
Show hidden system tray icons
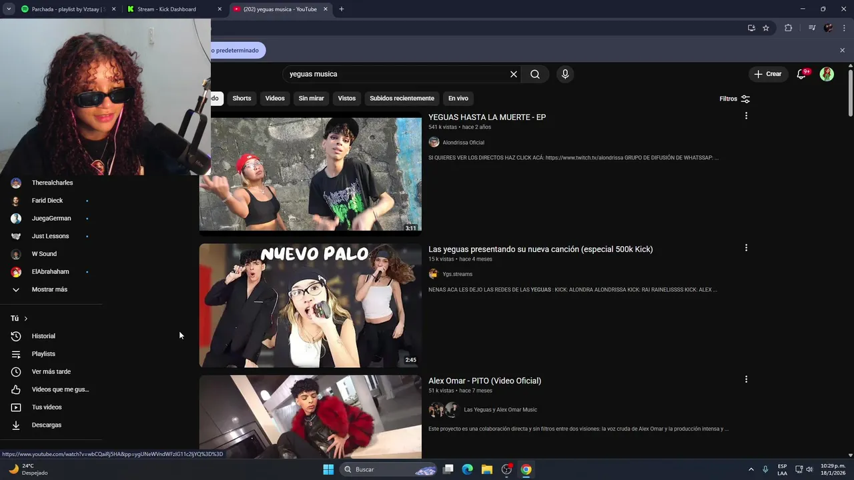tap(751, 469)
